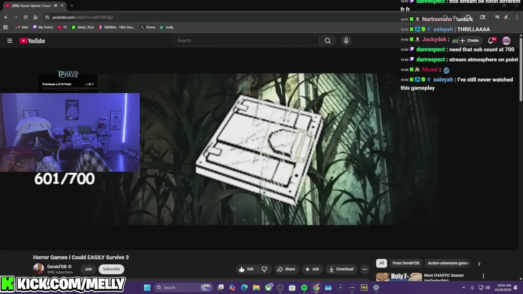
Task: Open the YouTube guide hamburger menu
Action: (10, 40)
